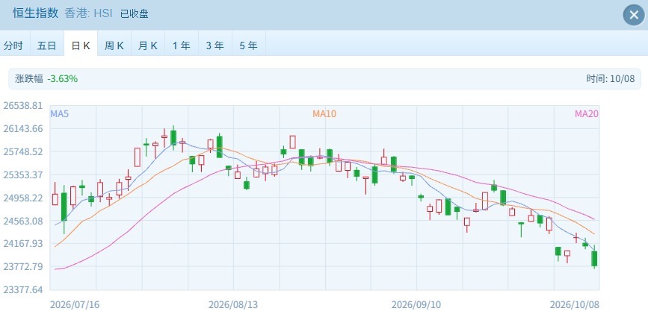Click the 25748.52 y-axis value
This screenshot has height=311, width=648.
click(23, 152)
